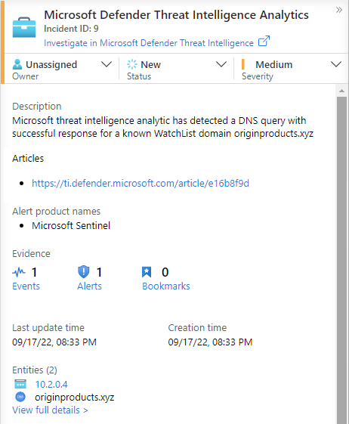The height and width of the screenshot is (424, 349).
Task: Open the Bookmarks evidence link
Action: [x=166, y=286]
